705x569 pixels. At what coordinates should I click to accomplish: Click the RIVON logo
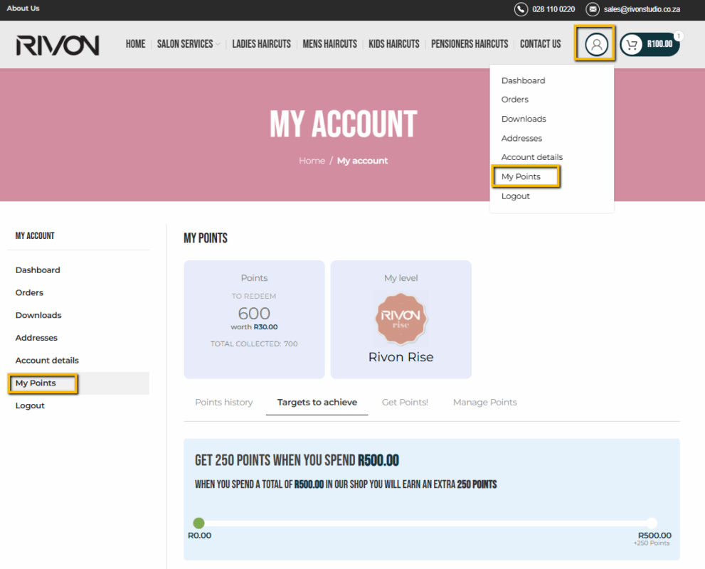(x=58, y=46)
